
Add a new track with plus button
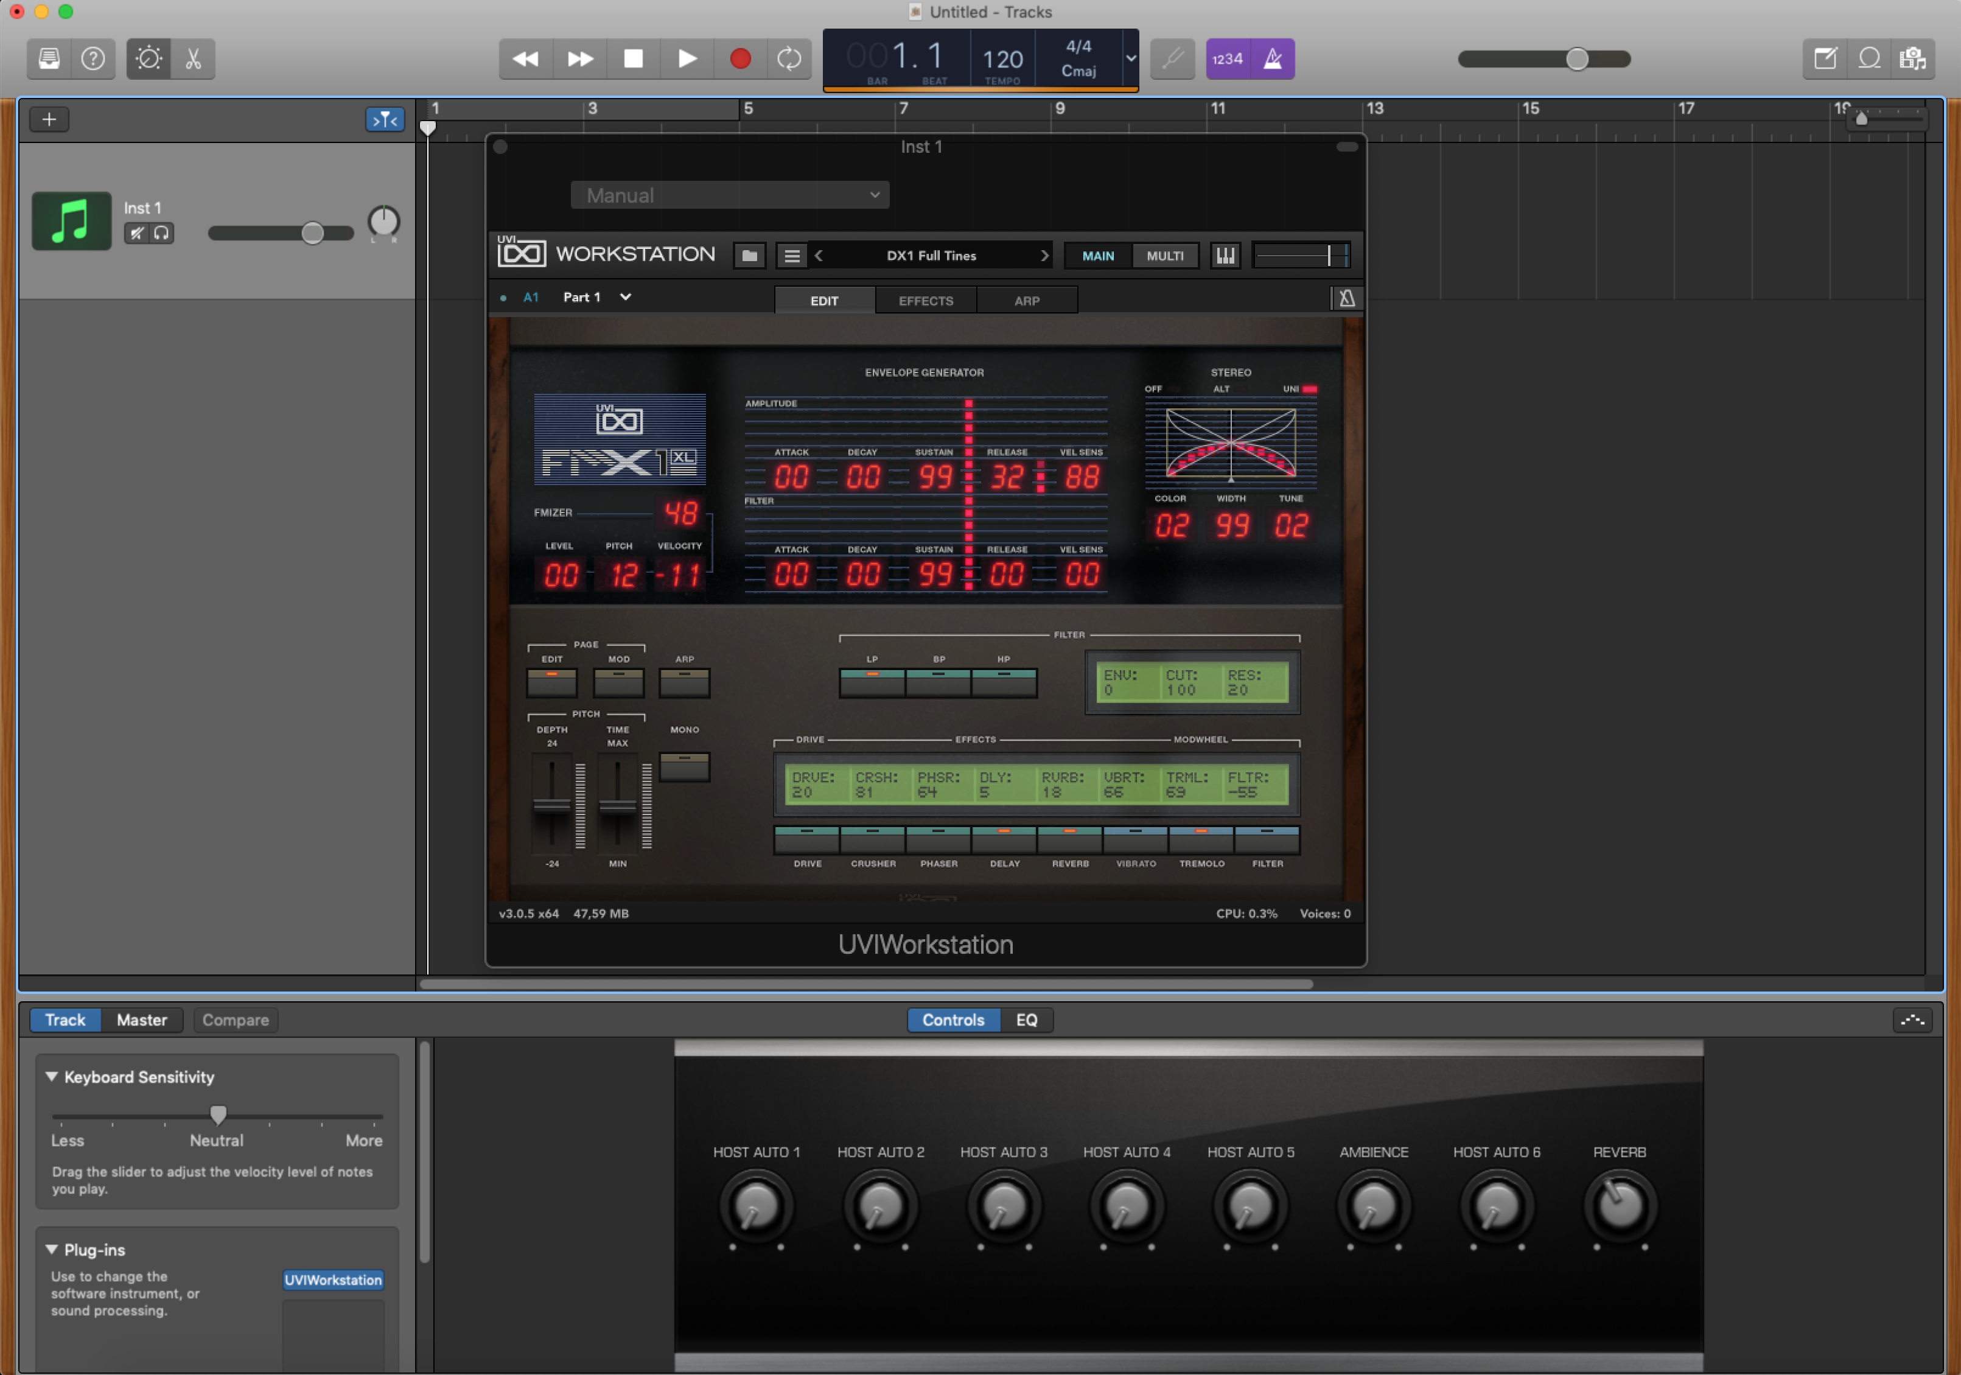coord(49,119)
